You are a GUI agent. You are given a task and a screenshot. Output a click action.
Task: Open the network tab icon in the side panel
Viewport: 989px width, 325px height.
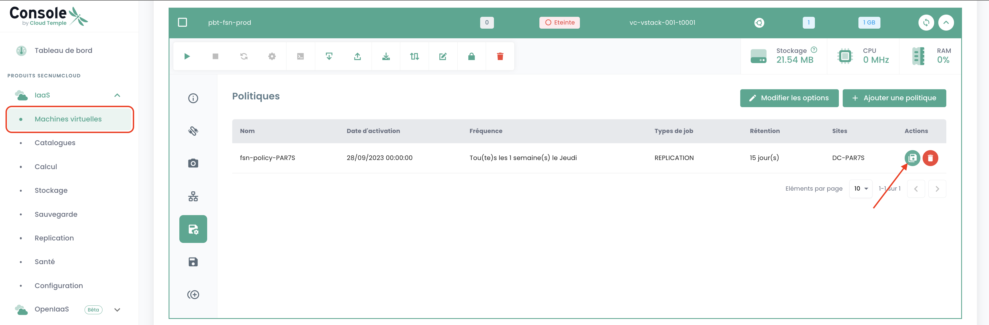[x=193, y=196]
